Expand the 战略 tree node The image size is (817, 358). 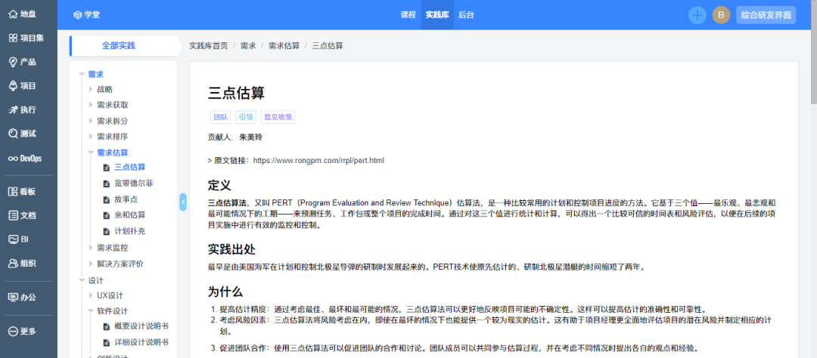tap(92, 89)
